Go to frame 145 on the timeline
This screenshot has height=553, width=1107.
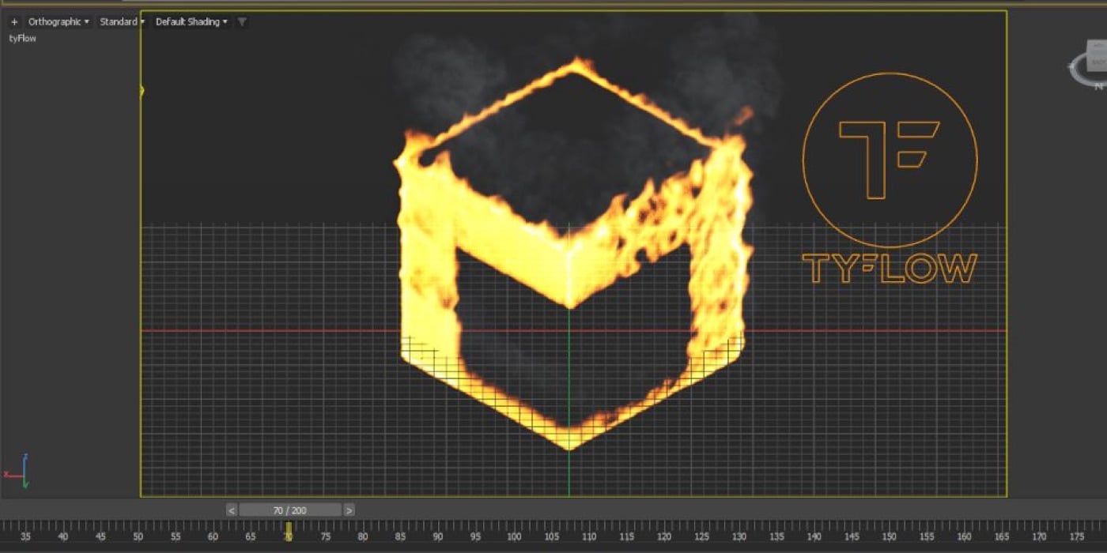[x=852, y=537]
